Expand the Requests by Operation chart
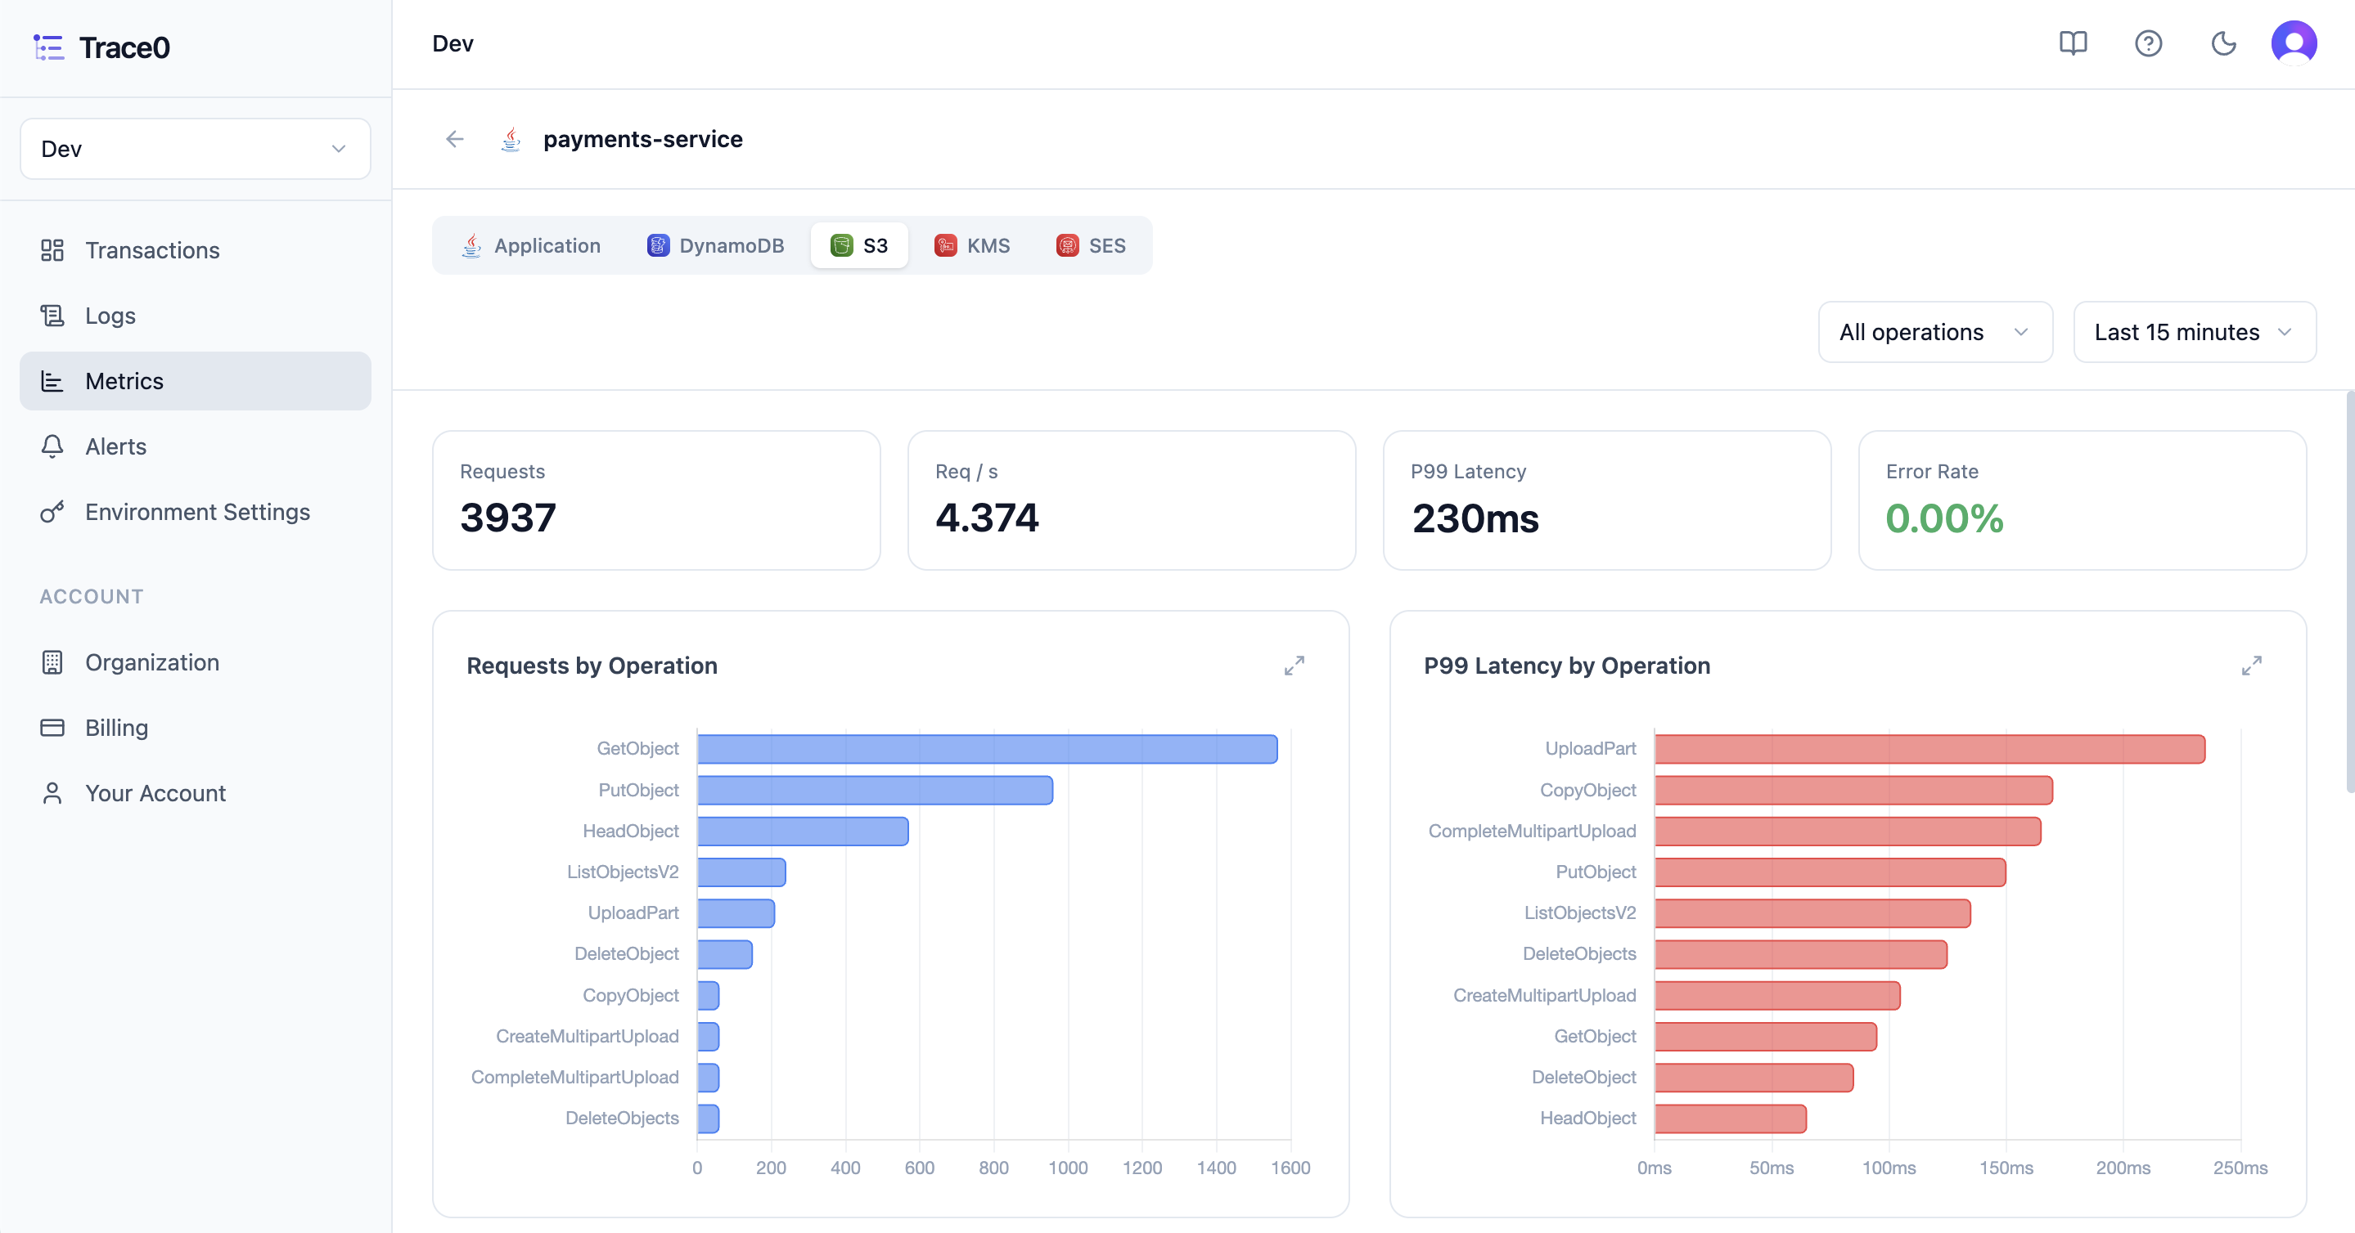Image resolution: width=2355 pixels, height=1233 pixels. pyautogui.click(x=1294, y=666)
